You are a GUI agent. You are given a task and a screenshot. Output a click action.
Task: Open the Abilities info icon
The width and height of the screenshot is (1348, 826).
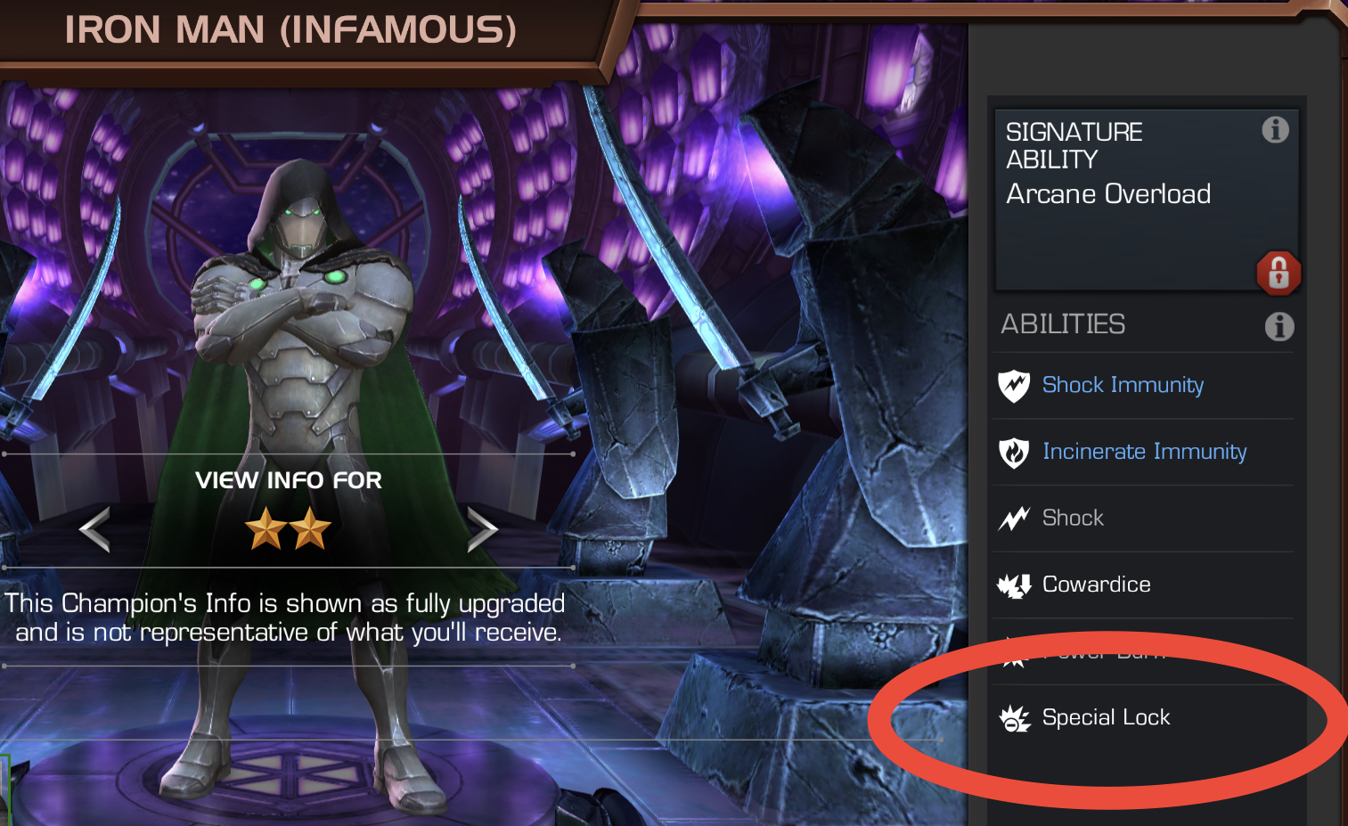[1279, 326]
